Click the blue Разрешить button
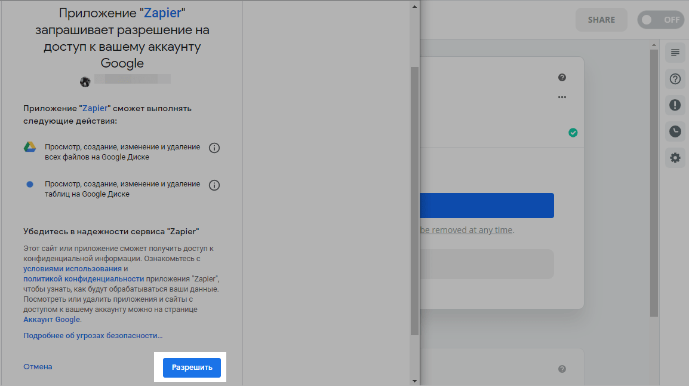This screenshot has height=386, width=689. tap(192, 367)
